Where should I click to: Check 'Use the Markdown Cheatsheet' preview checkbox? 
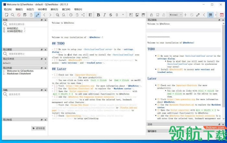(159, 105)
